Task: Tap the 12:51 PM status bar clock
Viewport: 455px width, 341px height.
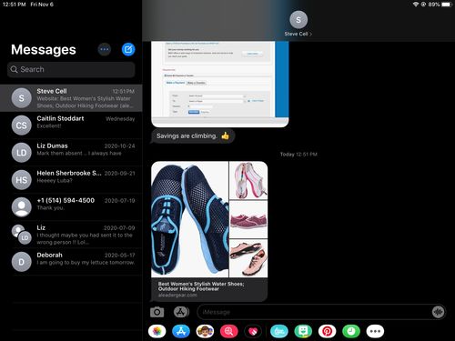Action: tap(14, 5)
